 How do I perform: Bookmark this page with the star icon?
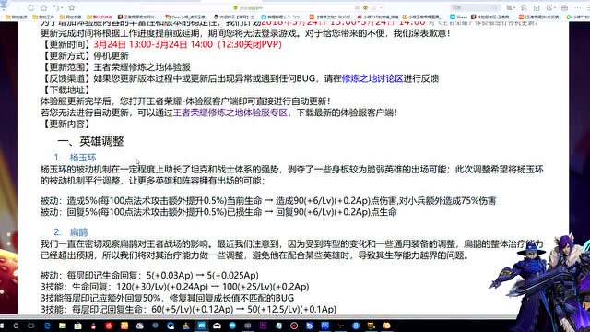pos(72,7)
